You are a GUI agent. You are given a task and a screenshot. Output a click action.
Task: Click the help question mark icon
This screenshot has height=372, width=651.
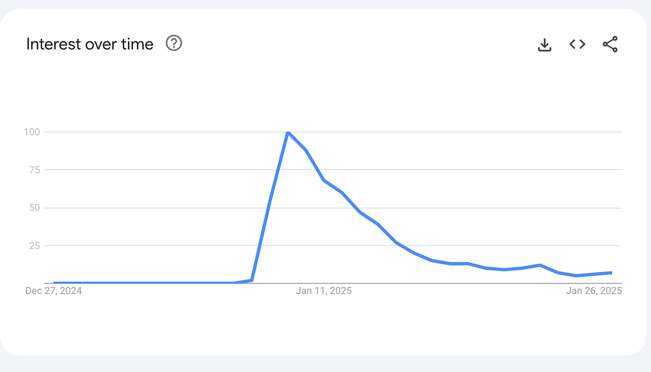(174, 43)
